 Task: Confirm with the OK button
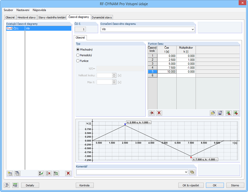[215, 185]
